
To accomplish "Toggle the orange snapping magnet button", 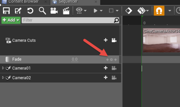I will 159,11.
